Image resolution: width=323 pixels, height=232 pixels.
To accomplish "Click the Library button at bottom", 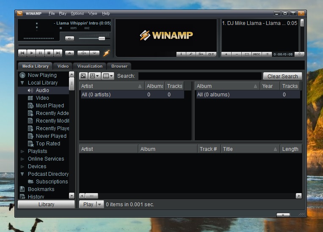I will pos(46,205).
